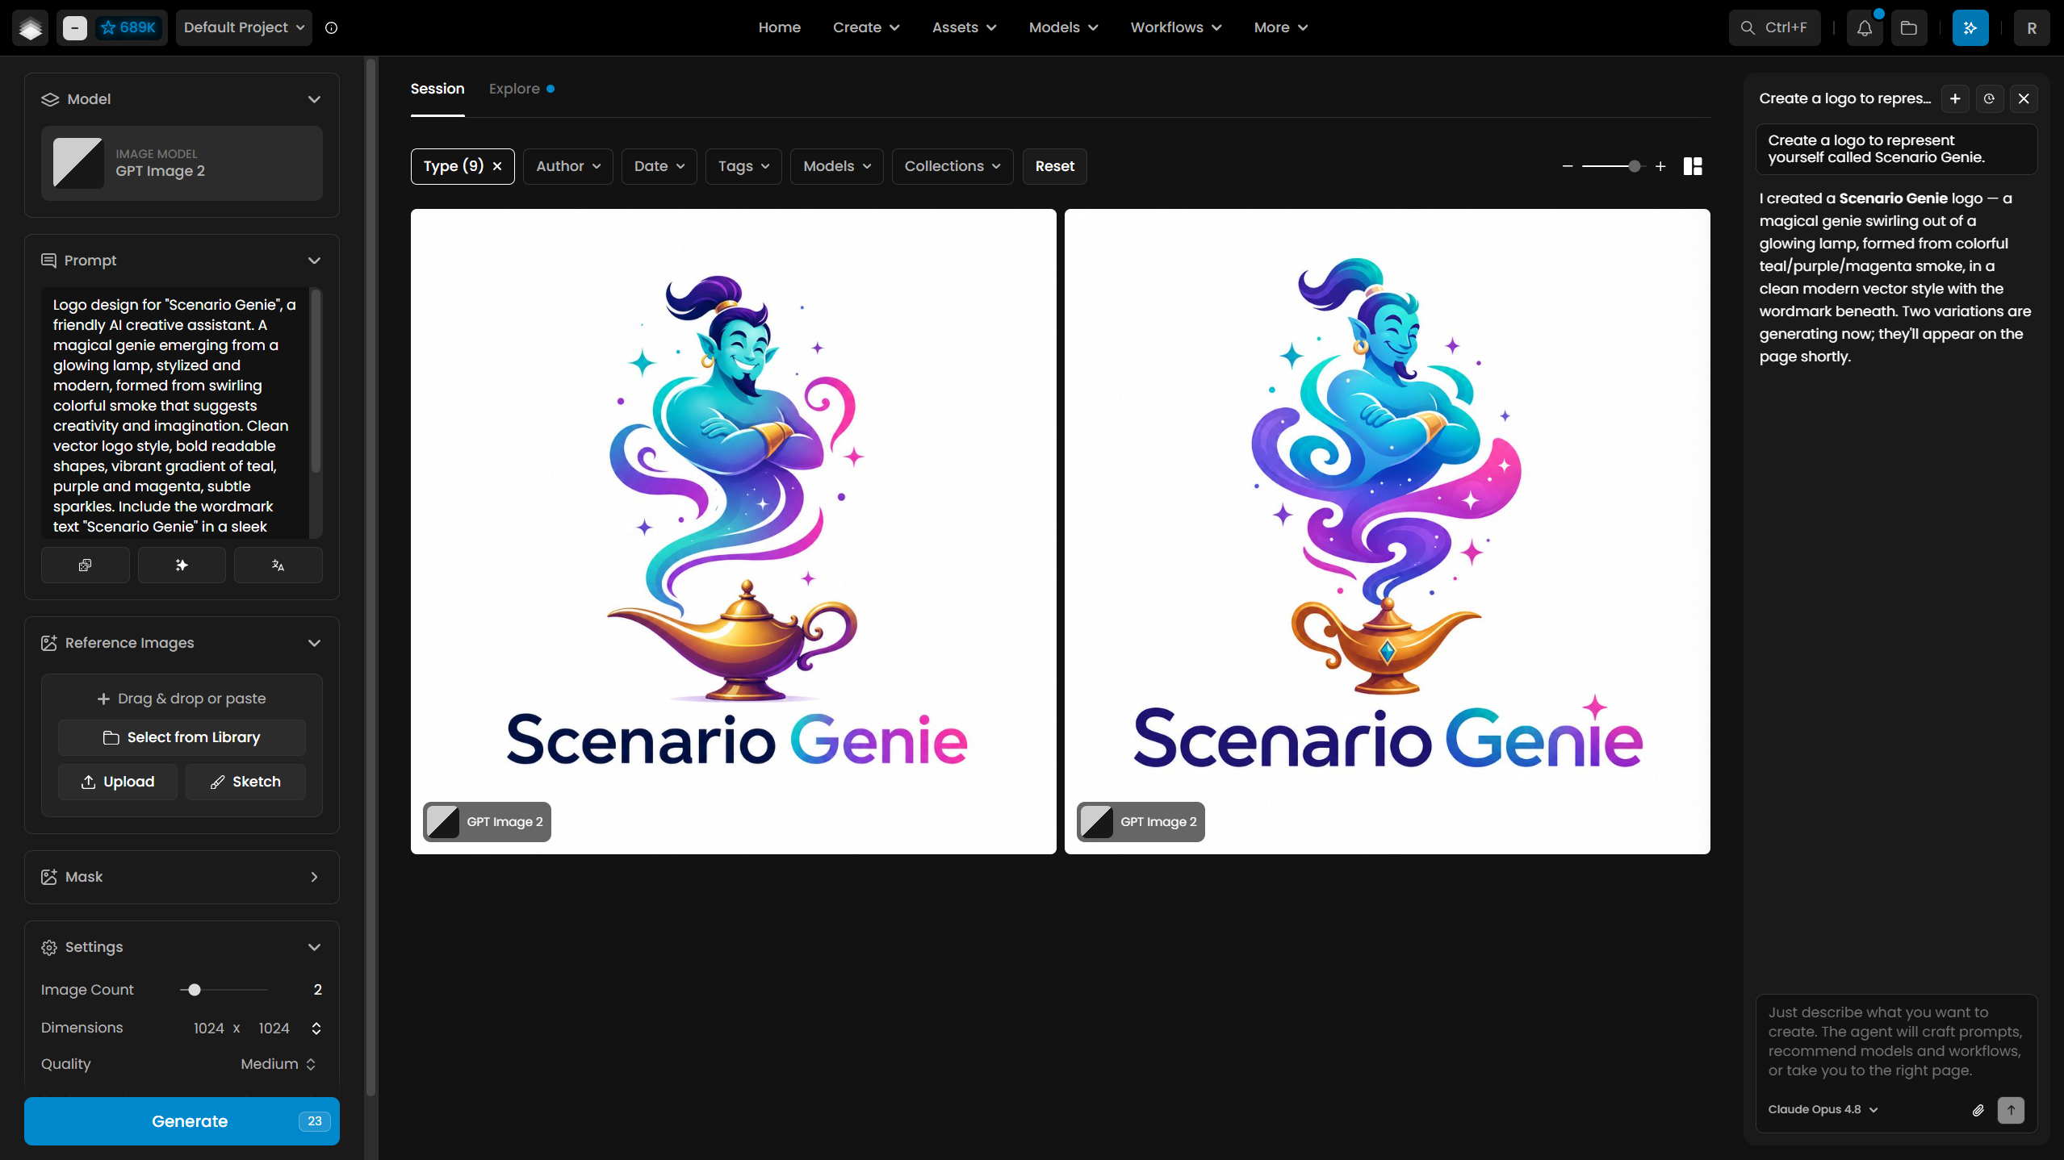Open the Create menu
The image size is (2064, 1160).
click(x=866, y=27)
